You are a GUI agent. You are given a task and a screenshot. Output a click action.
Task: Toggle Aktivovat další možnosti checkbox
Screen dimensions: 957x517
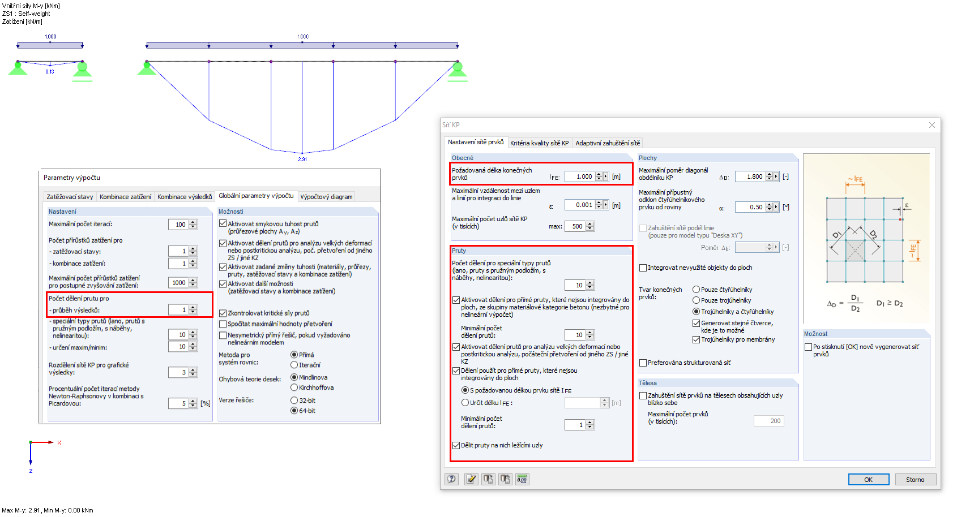223,284
